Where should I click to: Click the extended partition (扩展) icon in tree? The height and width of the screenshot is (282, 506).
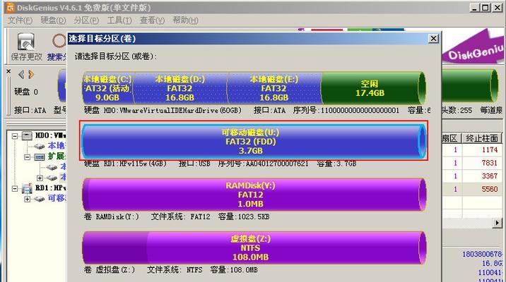click(x=40, y=157)
